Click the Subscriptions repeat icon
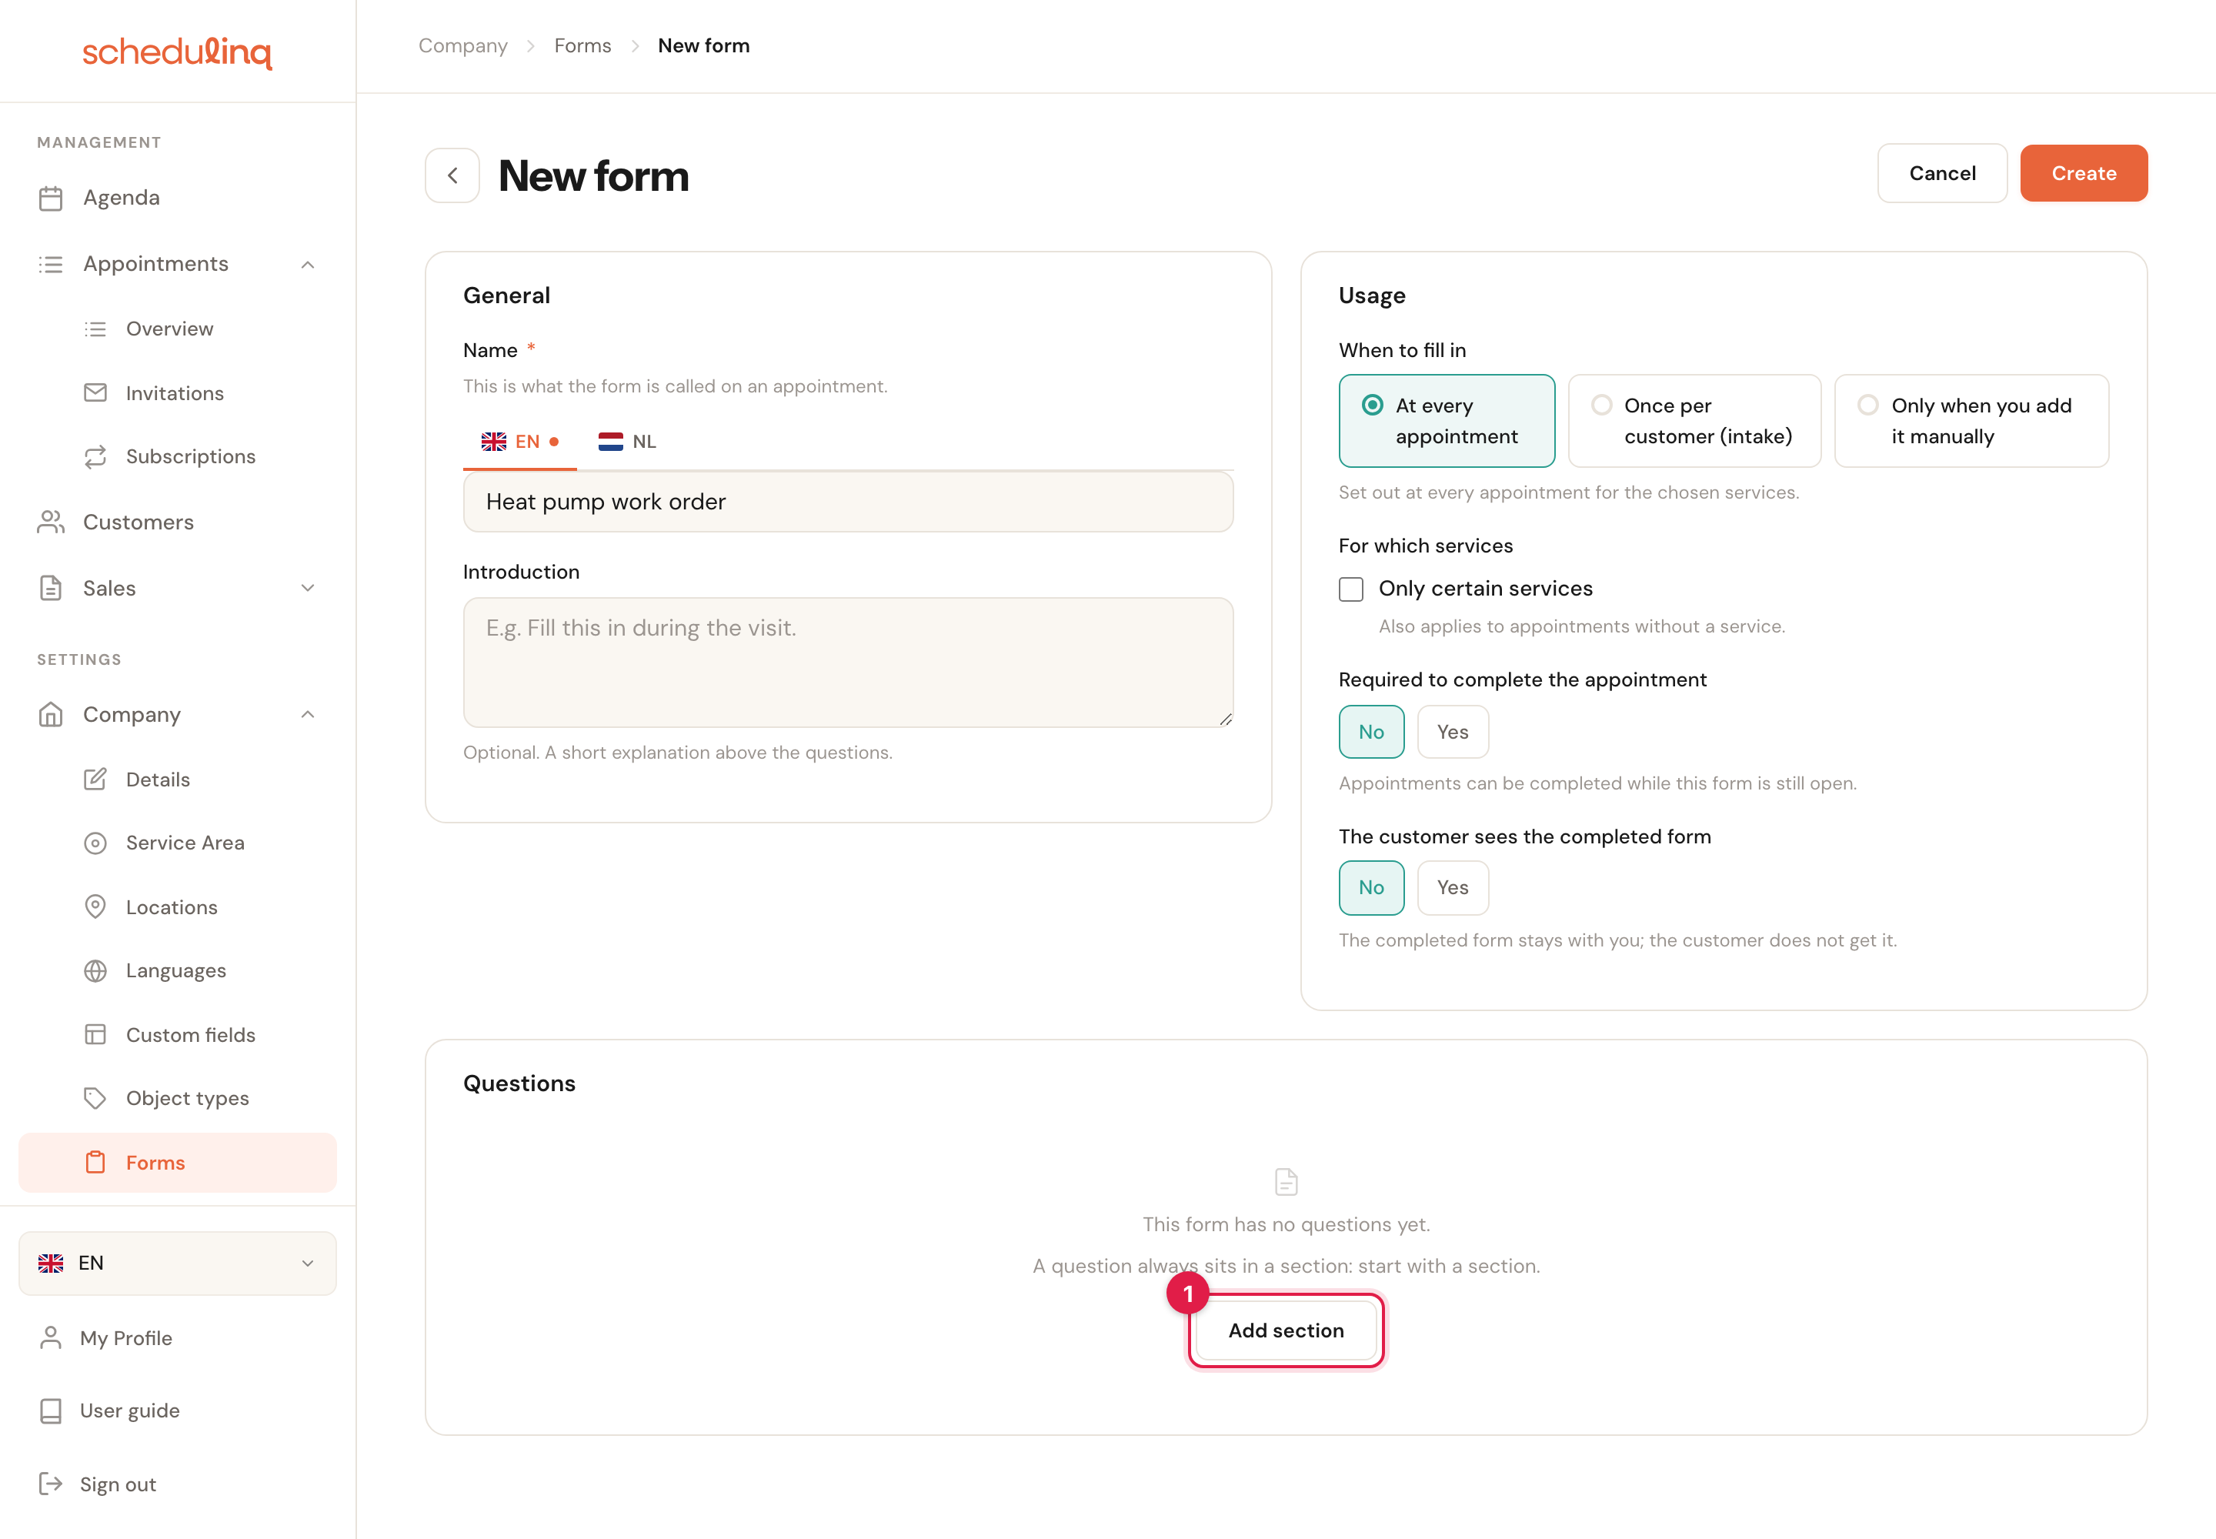 click(95, 456)
